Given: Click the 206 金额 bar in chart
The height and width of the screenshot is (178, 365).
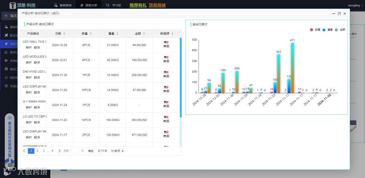Looking at the screenshot, I should tap(237, 82).
